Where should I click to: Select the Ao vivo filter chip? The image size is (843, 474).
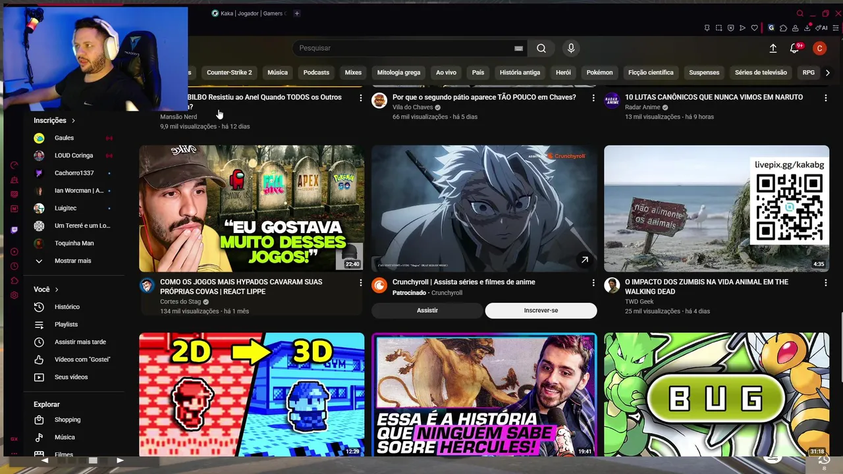click(x=446, y=72)
